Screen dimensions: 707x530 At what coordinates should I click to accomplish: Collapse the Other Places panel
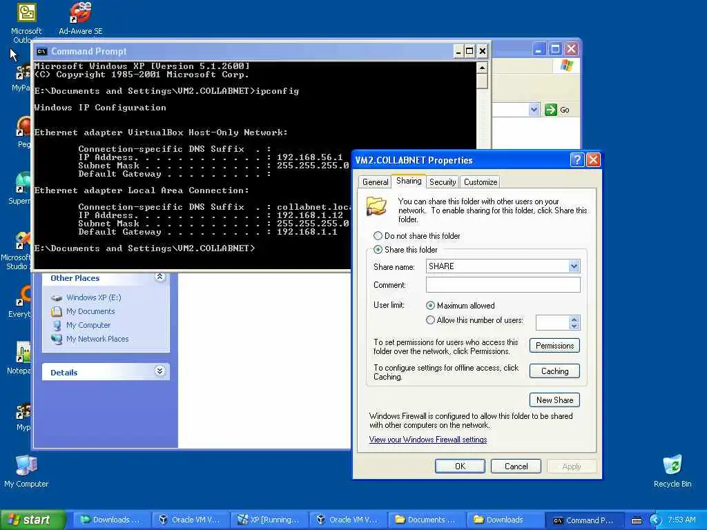[x=159, y=277]
